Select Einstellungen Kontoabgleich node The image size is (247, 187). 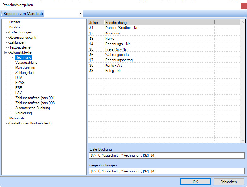click(30, 123)
